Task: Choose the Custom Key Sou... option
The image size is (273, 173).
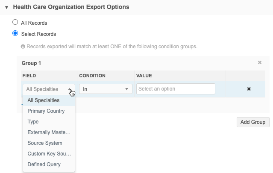Action: (49, 154)
